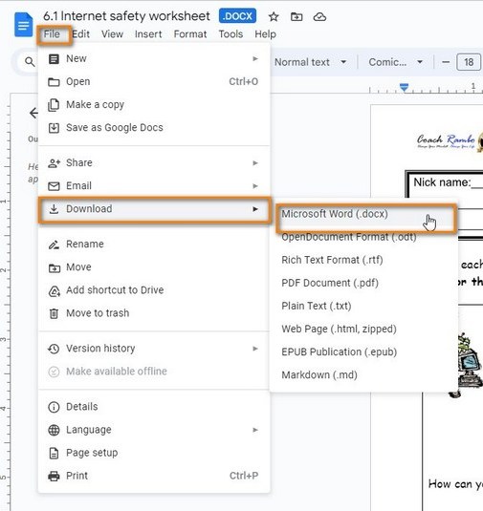Open the Google Docs home icon
Screen dimensions: 483x511
point(24,25)
